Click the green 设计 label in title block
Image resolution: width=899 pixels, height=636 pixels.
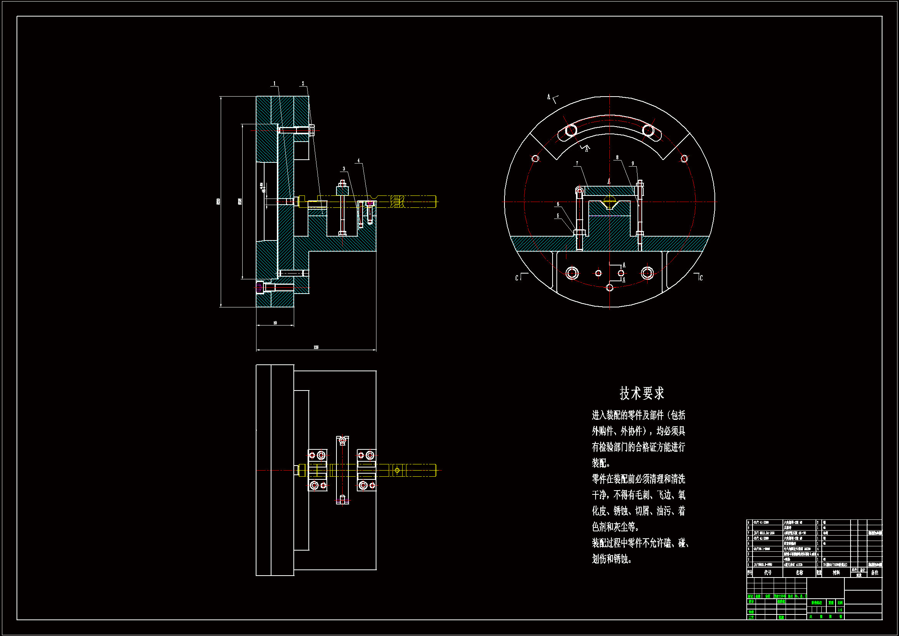tap(751, 601)
